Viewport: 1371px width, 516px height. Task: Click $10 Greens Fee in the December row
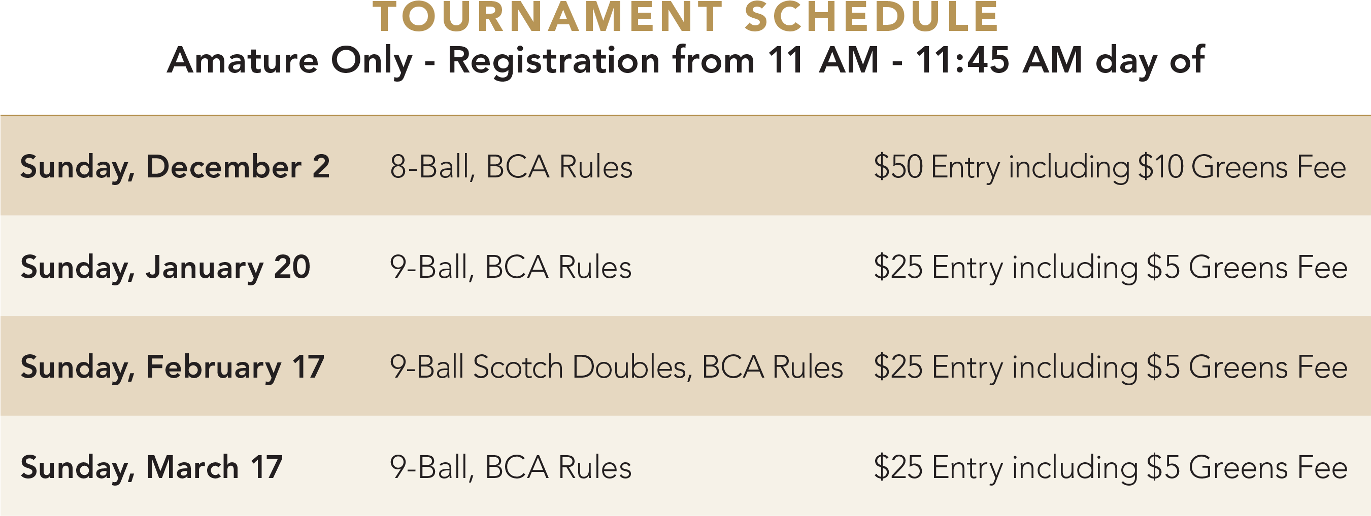1242,167
